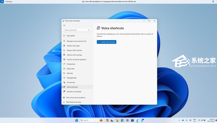The height and width of the screenshot is (123, 217).
Task: Open the Navigate text commands
Action: coord(72,78)
